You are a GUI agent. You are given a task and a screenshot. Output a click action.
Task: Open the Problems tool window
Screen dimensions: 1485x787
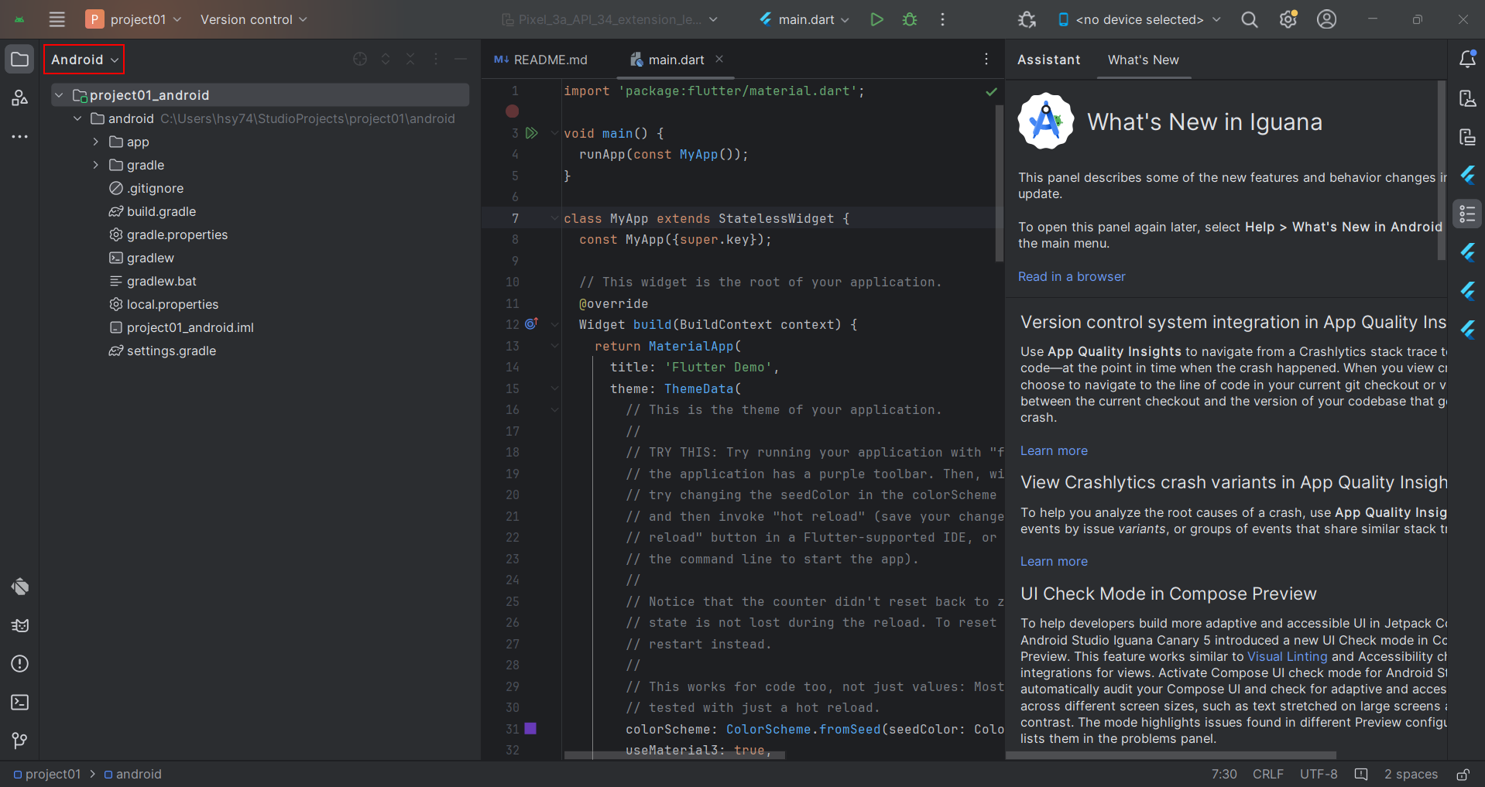19,663
